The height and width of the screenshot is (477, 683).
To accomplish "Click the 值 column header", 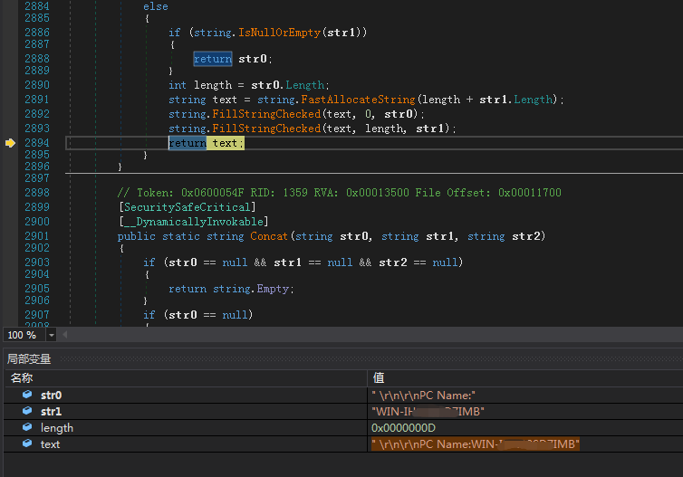I will 379,377.
